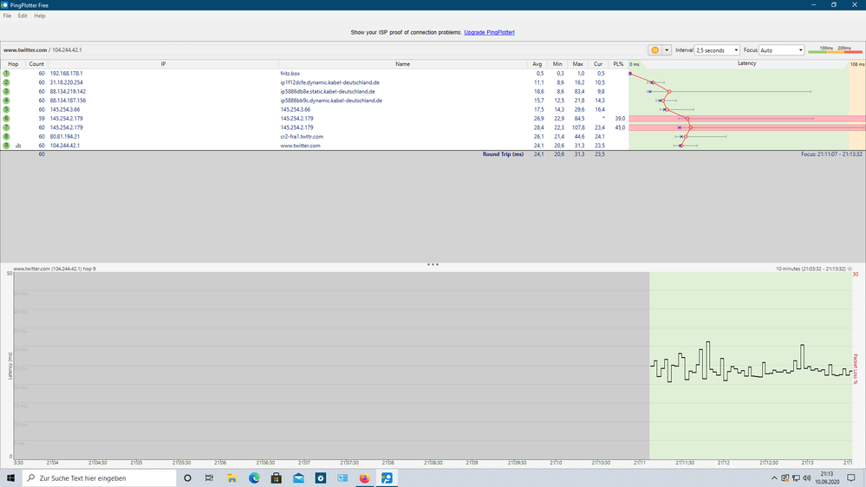Open Cortana circle icon in taskbar
The width and height of the screenshot is (866, 487).
tap(187, 478)
